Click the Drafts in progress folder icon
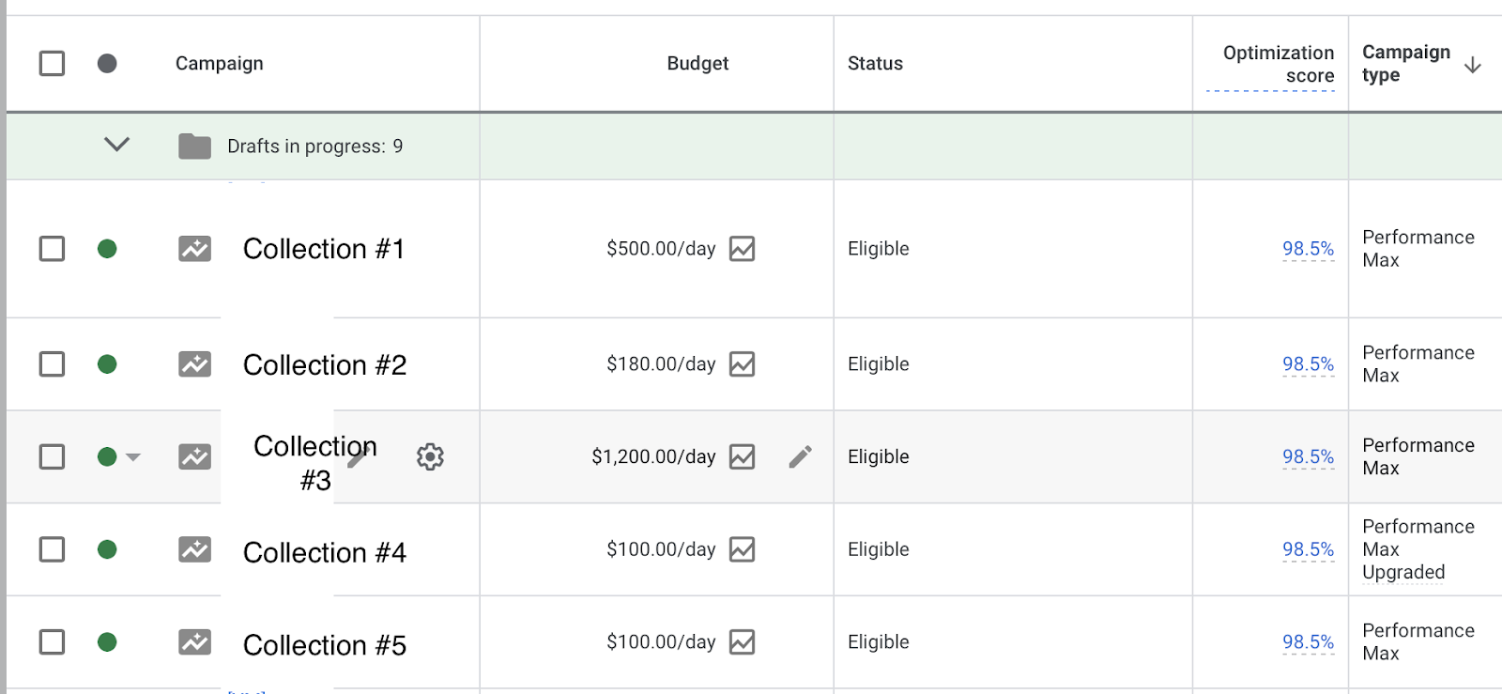1502x694 pixels. pos(195,147)
